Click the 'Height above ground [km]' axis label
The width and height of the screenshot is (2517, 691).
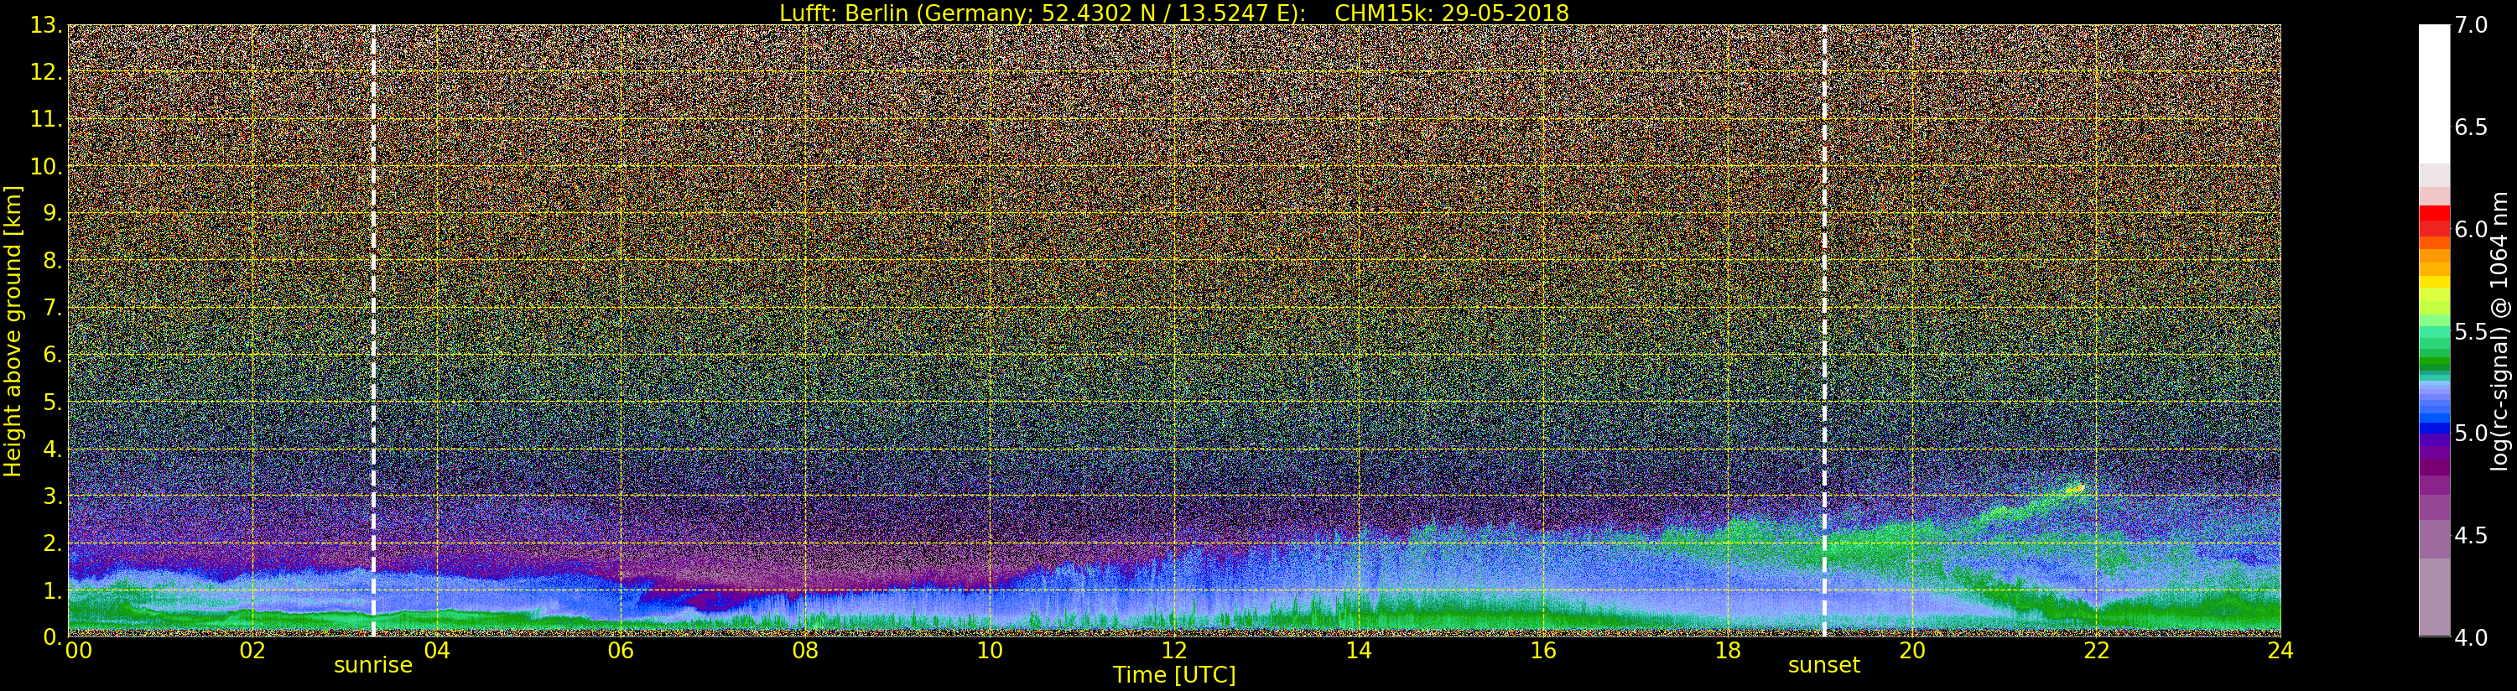pos(13,330)
